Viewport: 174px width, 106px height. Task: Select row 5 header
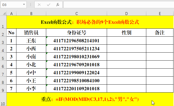(x=3, y=57)
